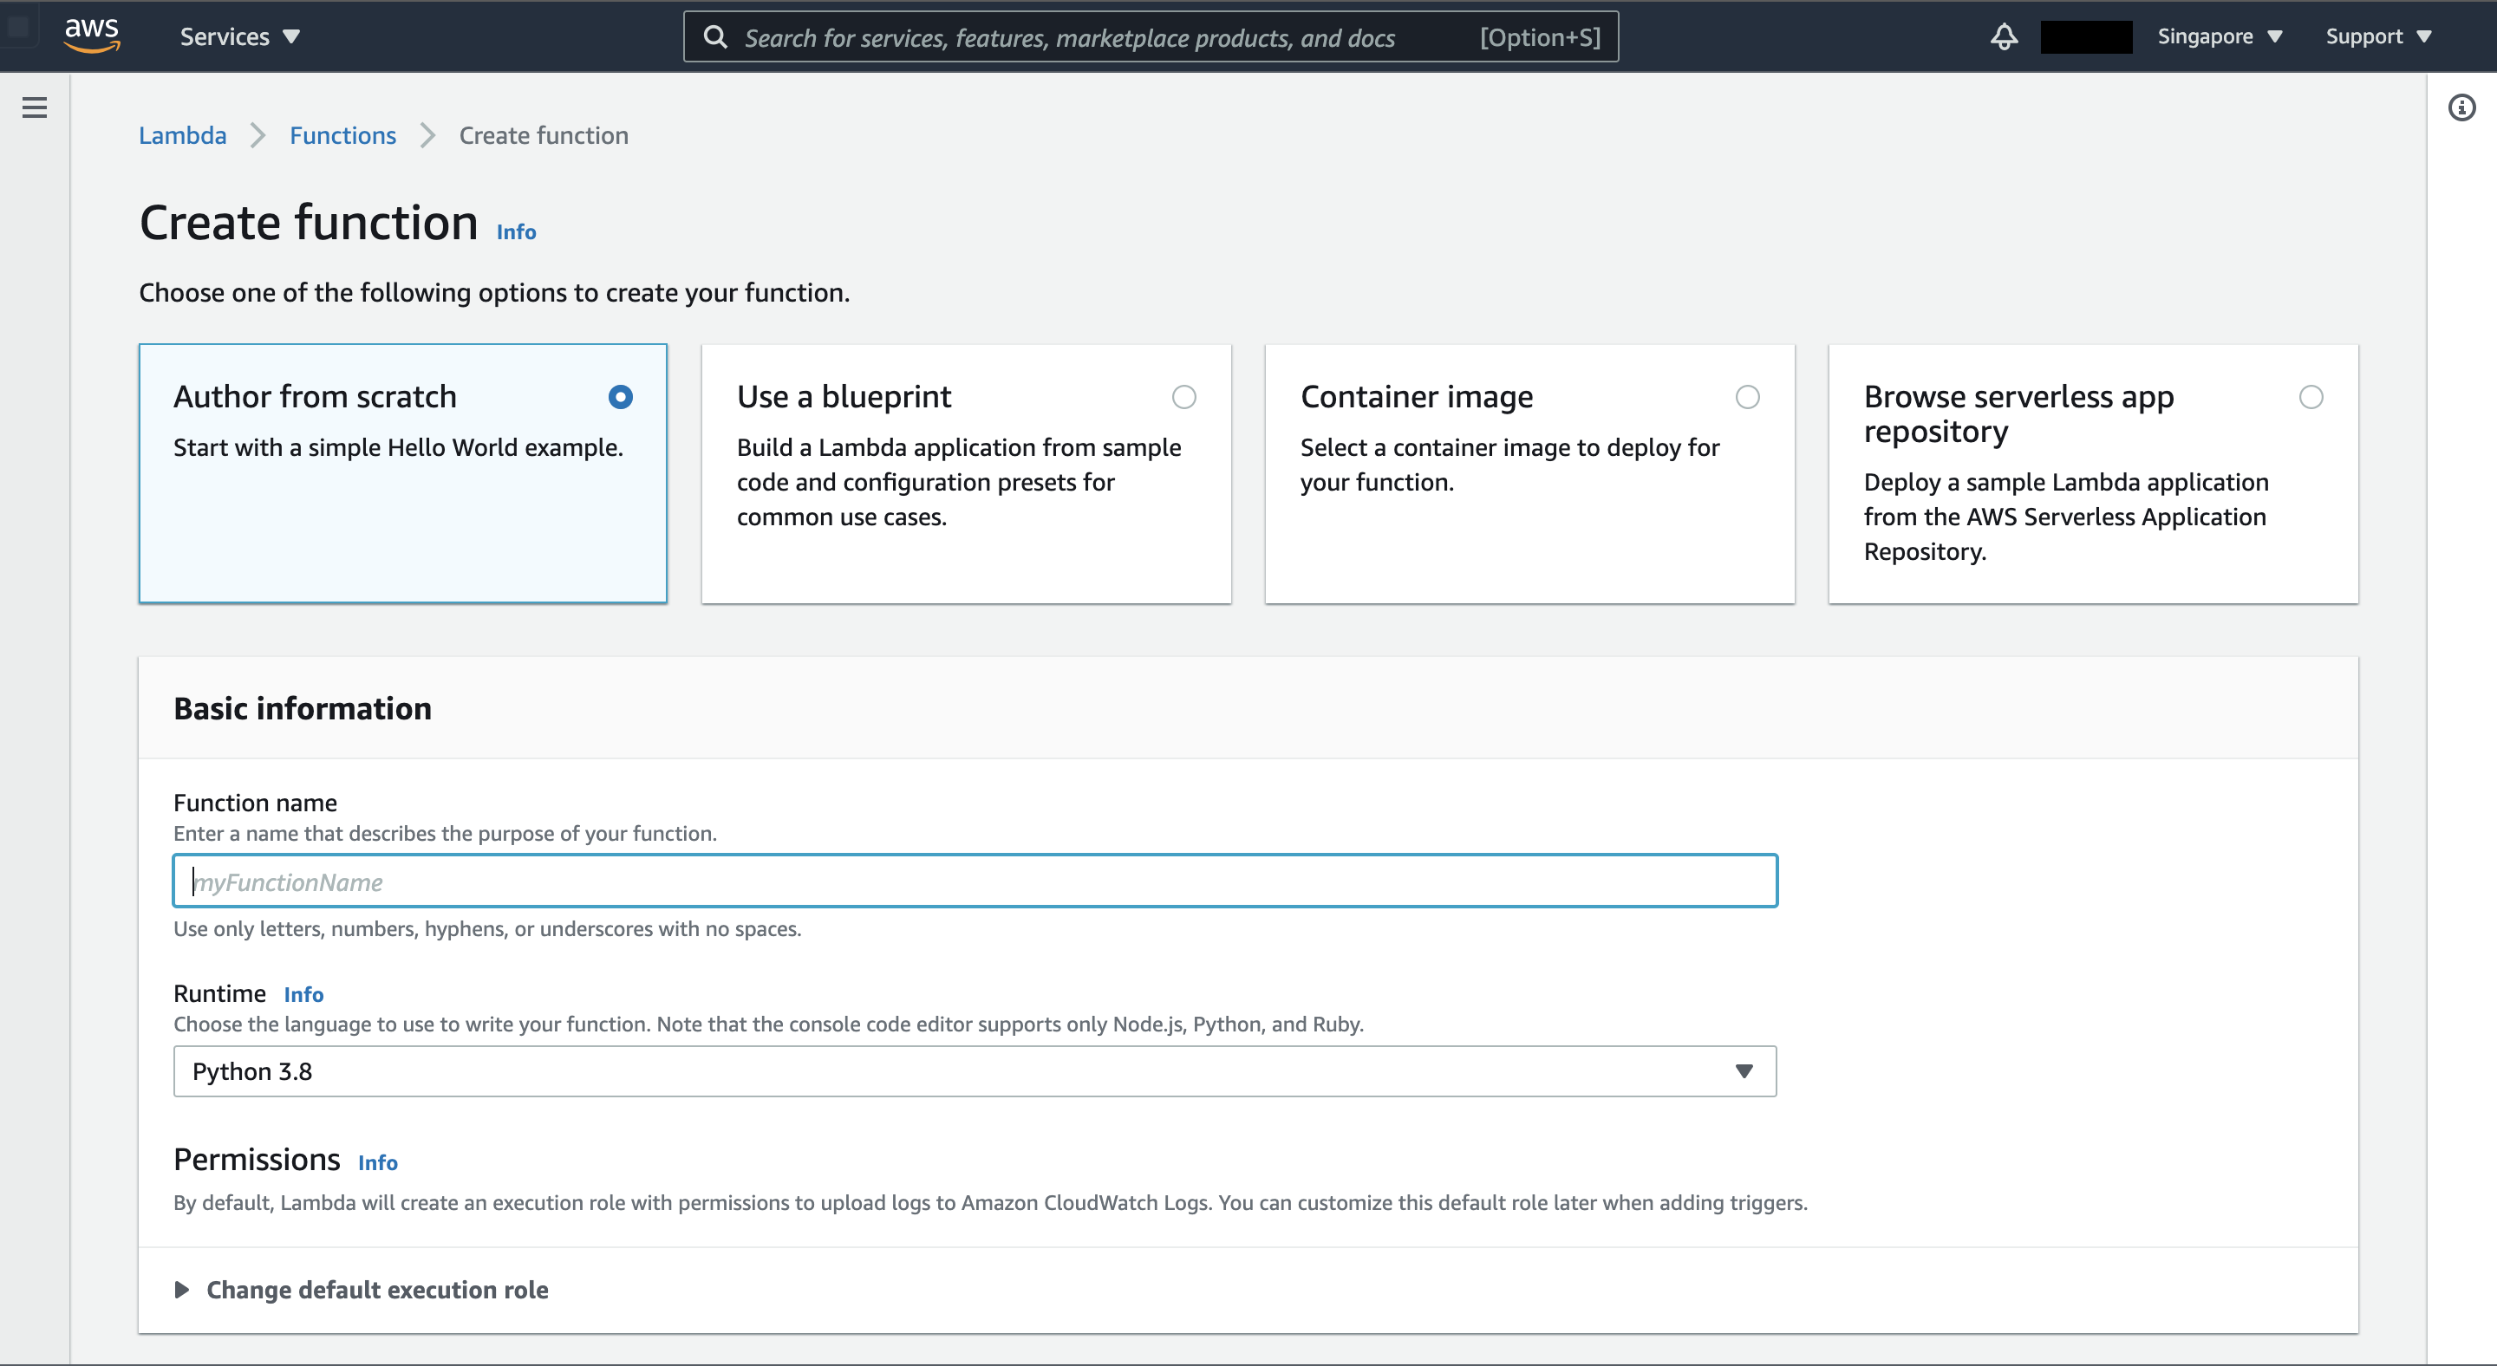Click the search magnifier icon
Viewport: 2497px width, 1366px height.
click(715, 36)
